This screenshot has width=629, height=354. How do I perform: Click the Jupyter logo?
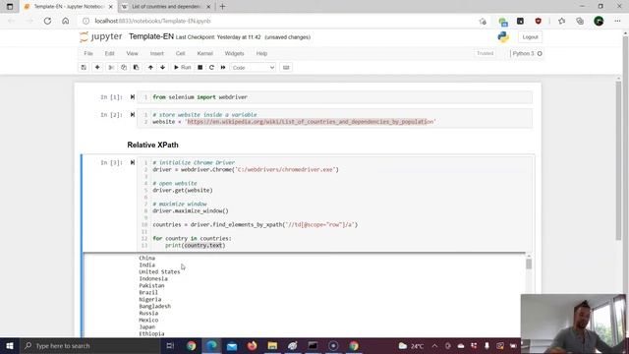point(100,37)
